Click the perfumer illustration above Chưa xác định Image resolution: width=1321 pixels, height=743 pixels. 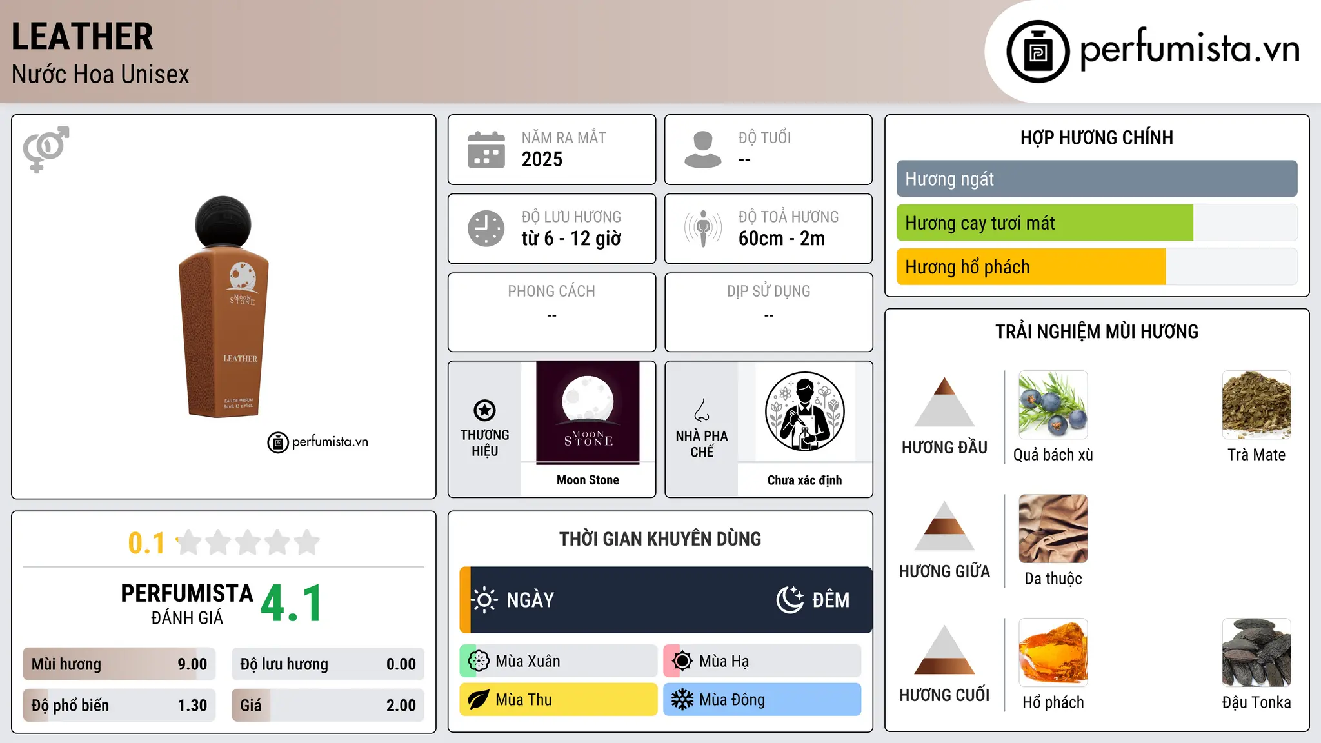pos(804,411)
